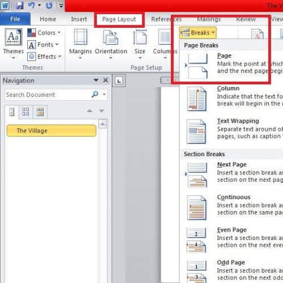Image resolution: width=283 pixels, height=283 pixels.
Task: Open the Orientation menu
Action: pos(111,44)
